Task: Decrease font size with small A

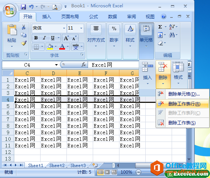Action: coord(75,38)
